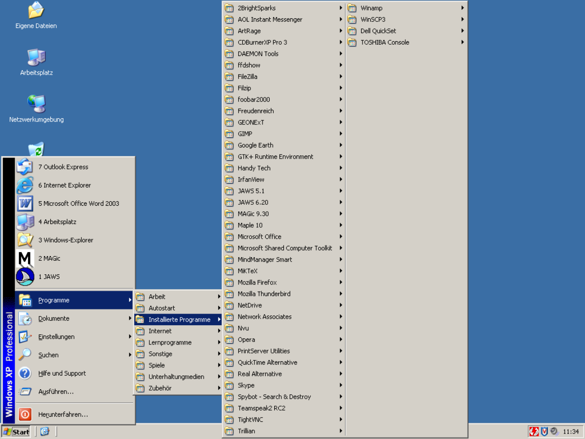
Task: Open the FileZilla menu folder
Action: (284, 77)
